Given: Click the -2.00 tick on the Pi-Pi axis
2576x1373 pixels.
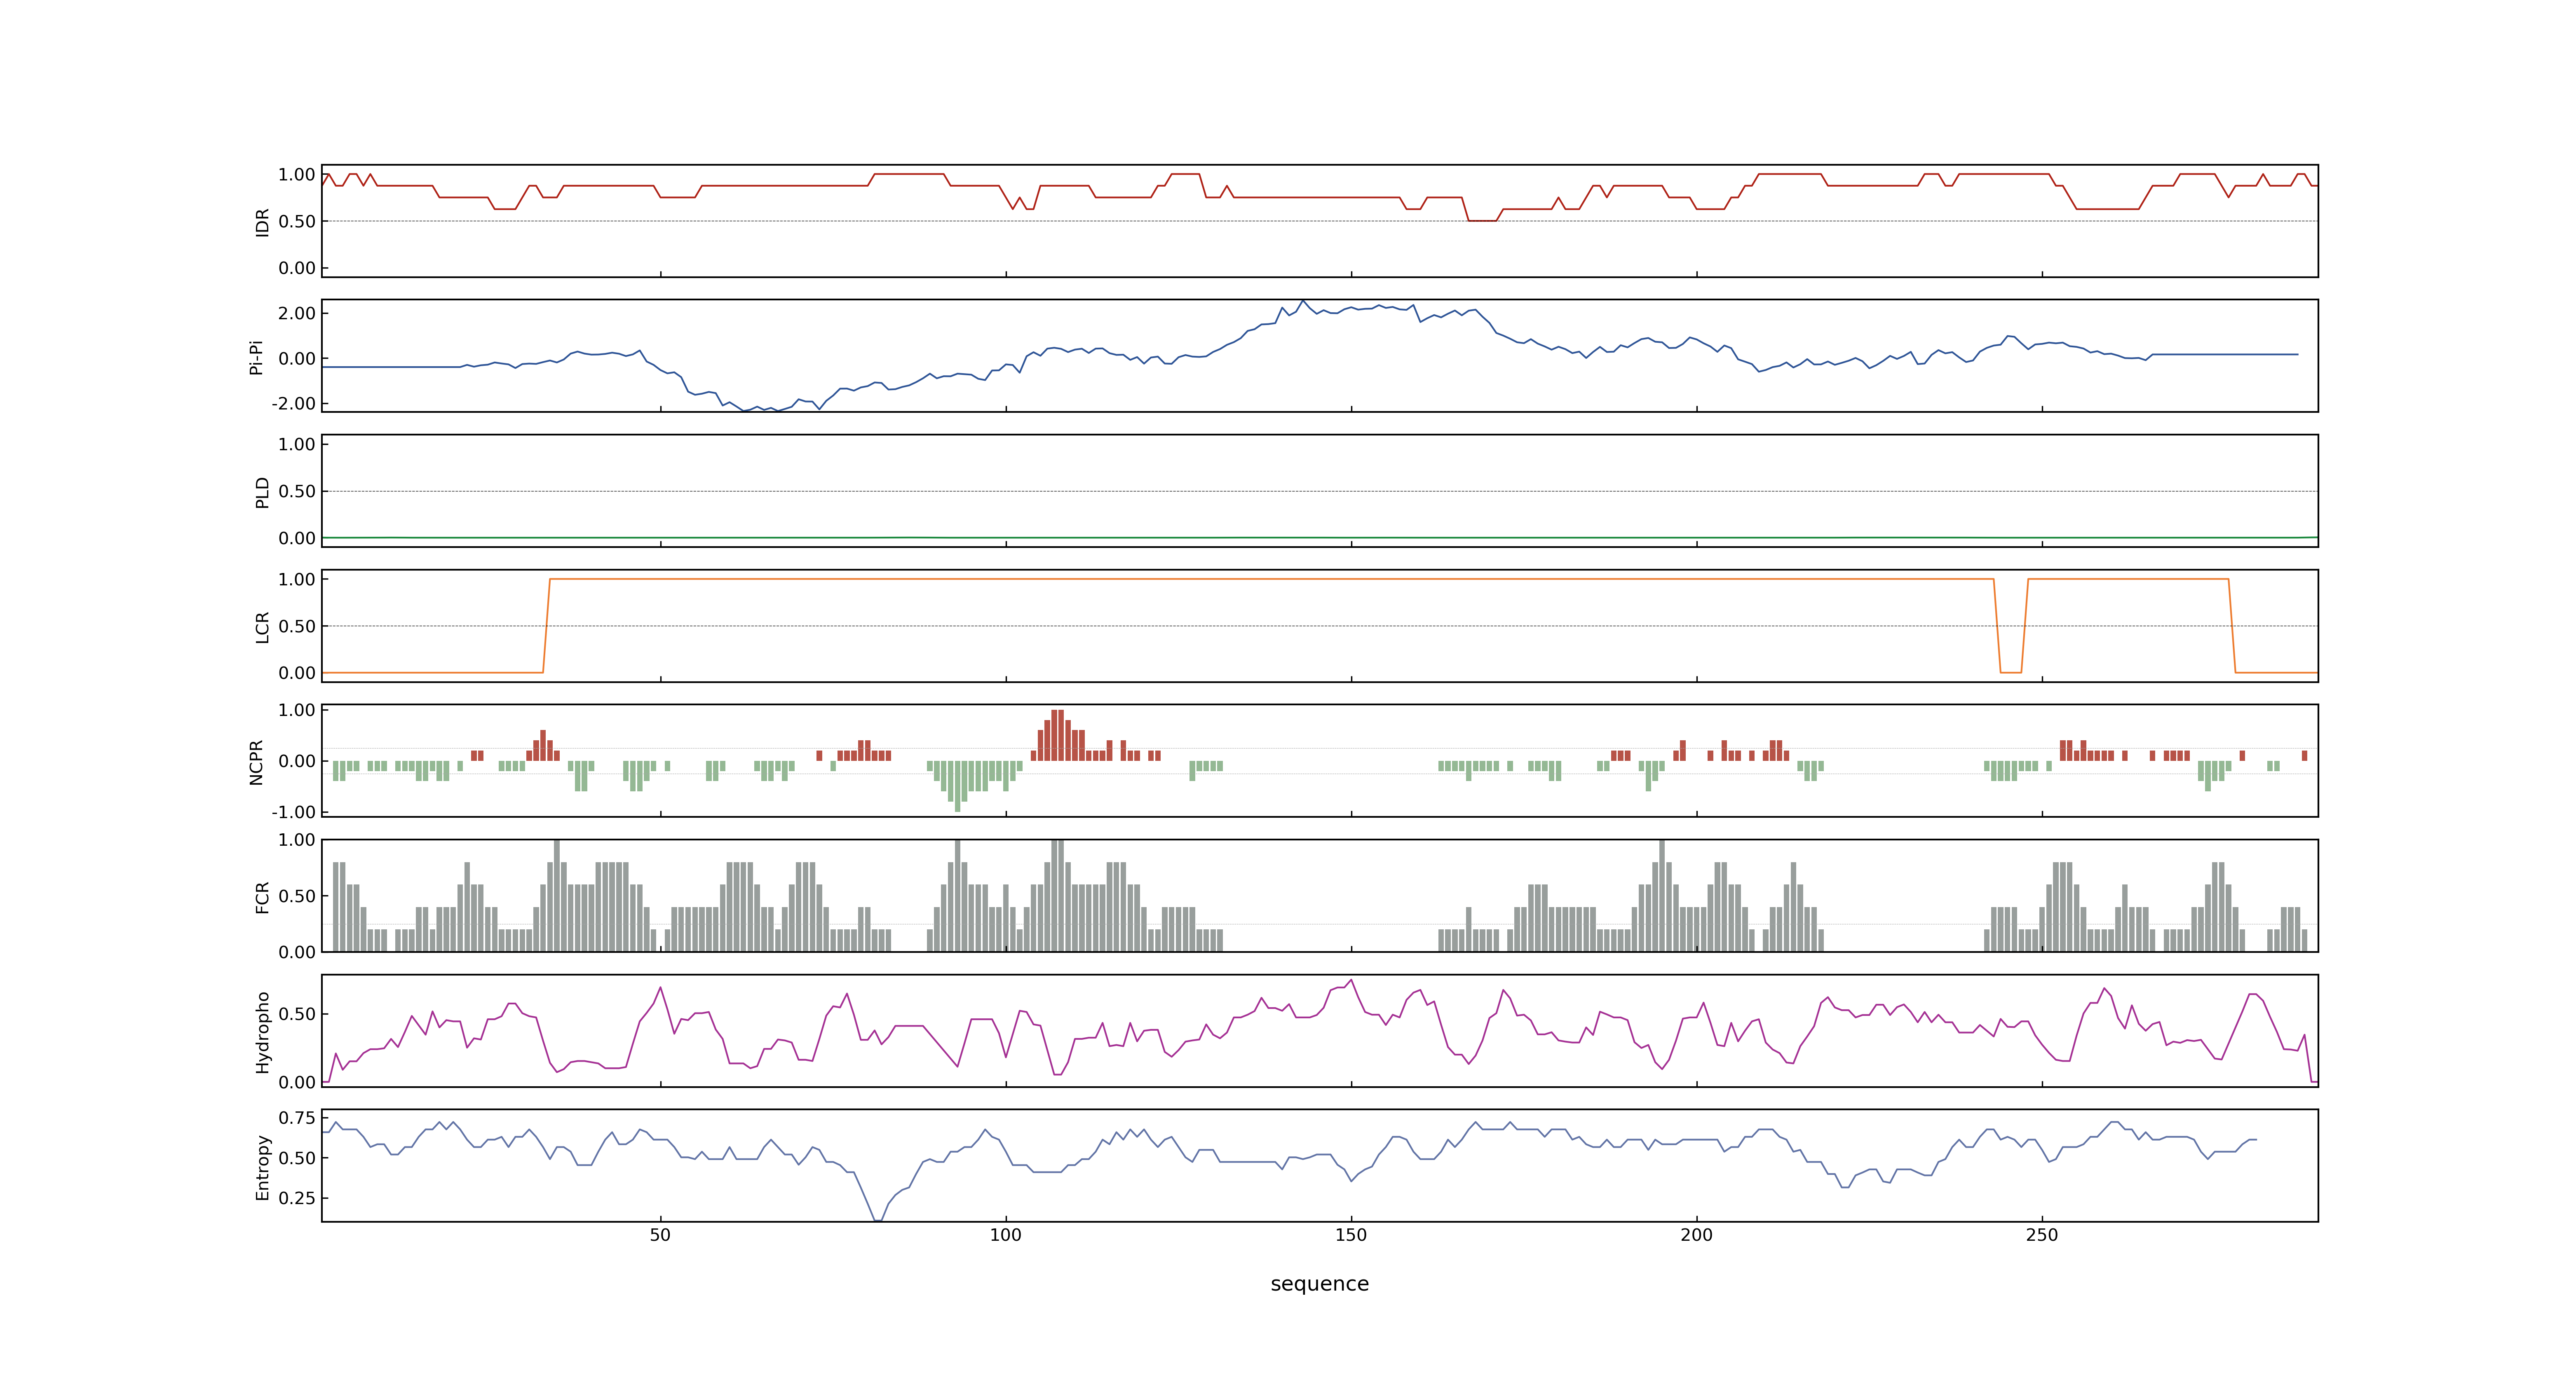Looking at the screenshot, I should click(x=294, y=404).
